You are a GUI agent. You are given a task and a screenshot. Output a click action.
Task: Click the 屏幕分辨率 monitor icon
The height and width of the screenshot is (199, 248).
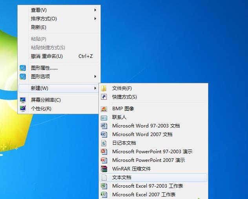tap(23, 100)
